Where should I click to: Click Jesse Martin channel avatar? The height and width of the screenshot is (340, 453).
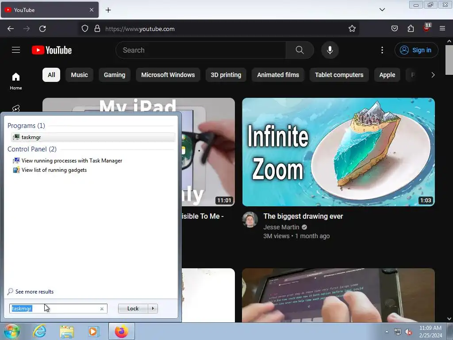(250, 220)
